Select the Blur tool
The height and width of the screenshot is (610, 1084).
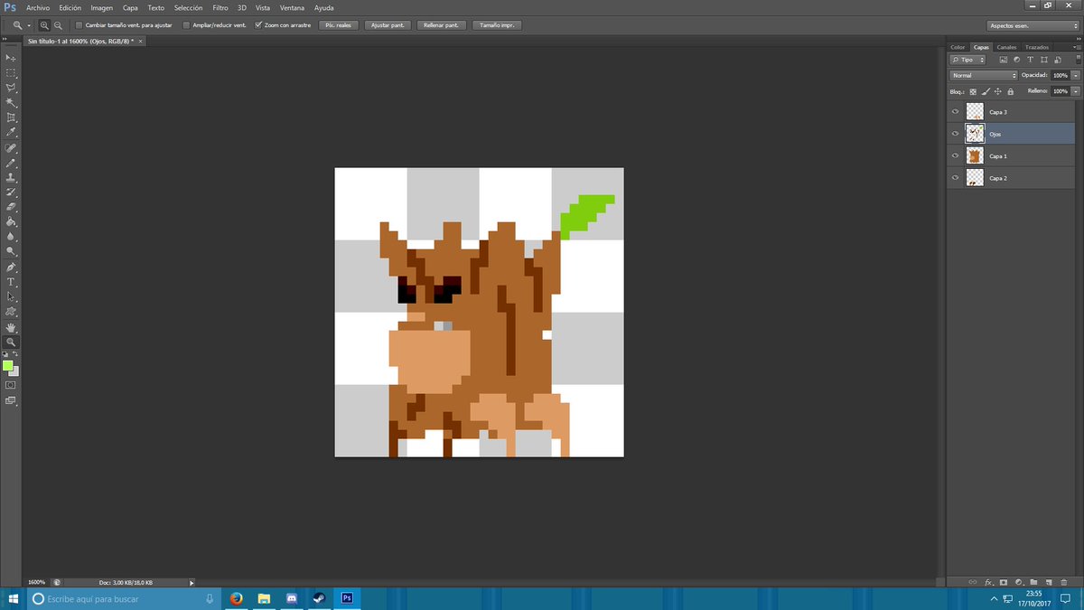[x=11, y=238]
